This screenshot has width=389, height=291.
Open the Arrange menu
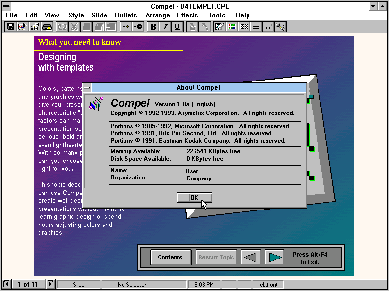[158, 16]
